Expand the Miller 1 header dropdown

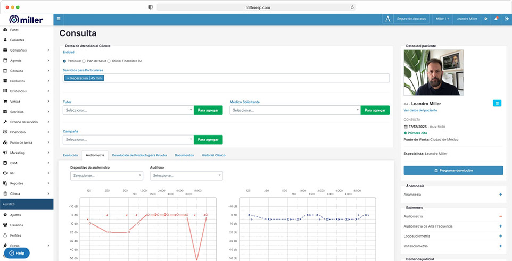(x=442, y=19)
